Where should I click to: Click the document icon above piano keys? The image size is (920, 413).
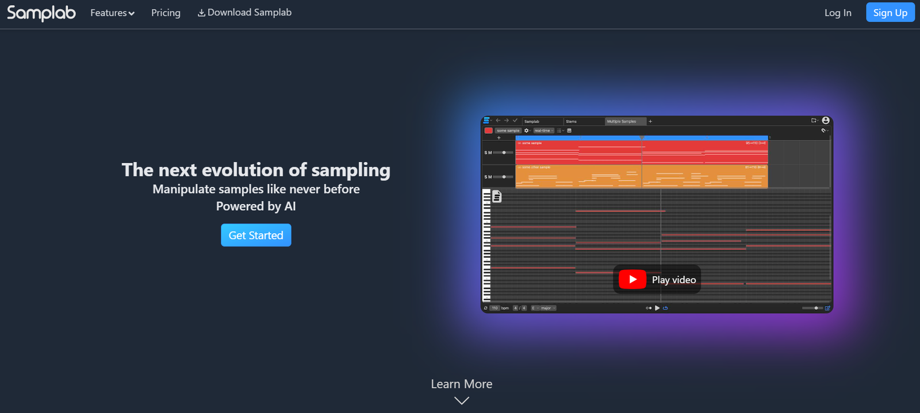(497, 197)
